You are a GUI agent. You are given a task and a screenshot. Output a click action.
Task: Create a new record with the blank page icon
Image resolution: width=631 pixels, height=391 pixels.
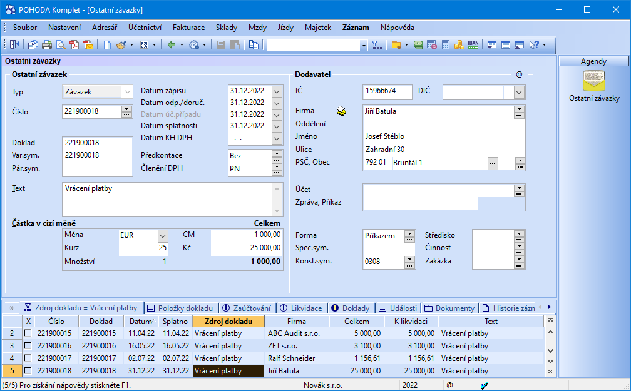pos(107,45)
